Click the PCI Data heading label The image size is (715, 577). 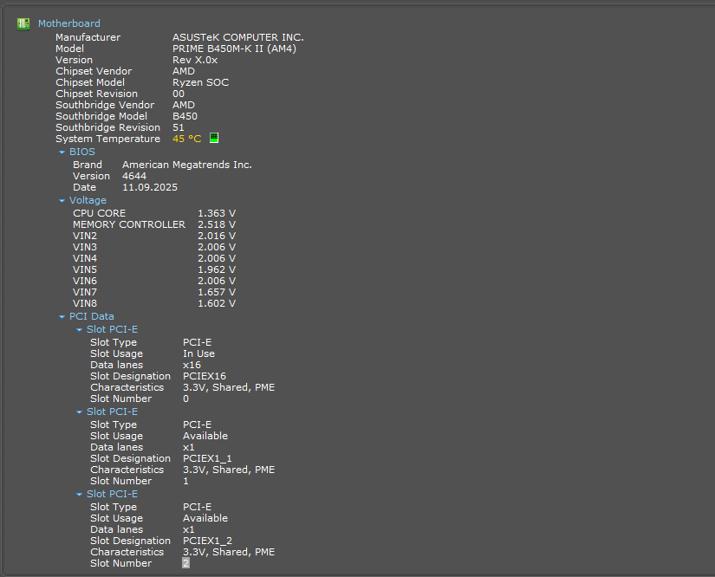[91, 316]
